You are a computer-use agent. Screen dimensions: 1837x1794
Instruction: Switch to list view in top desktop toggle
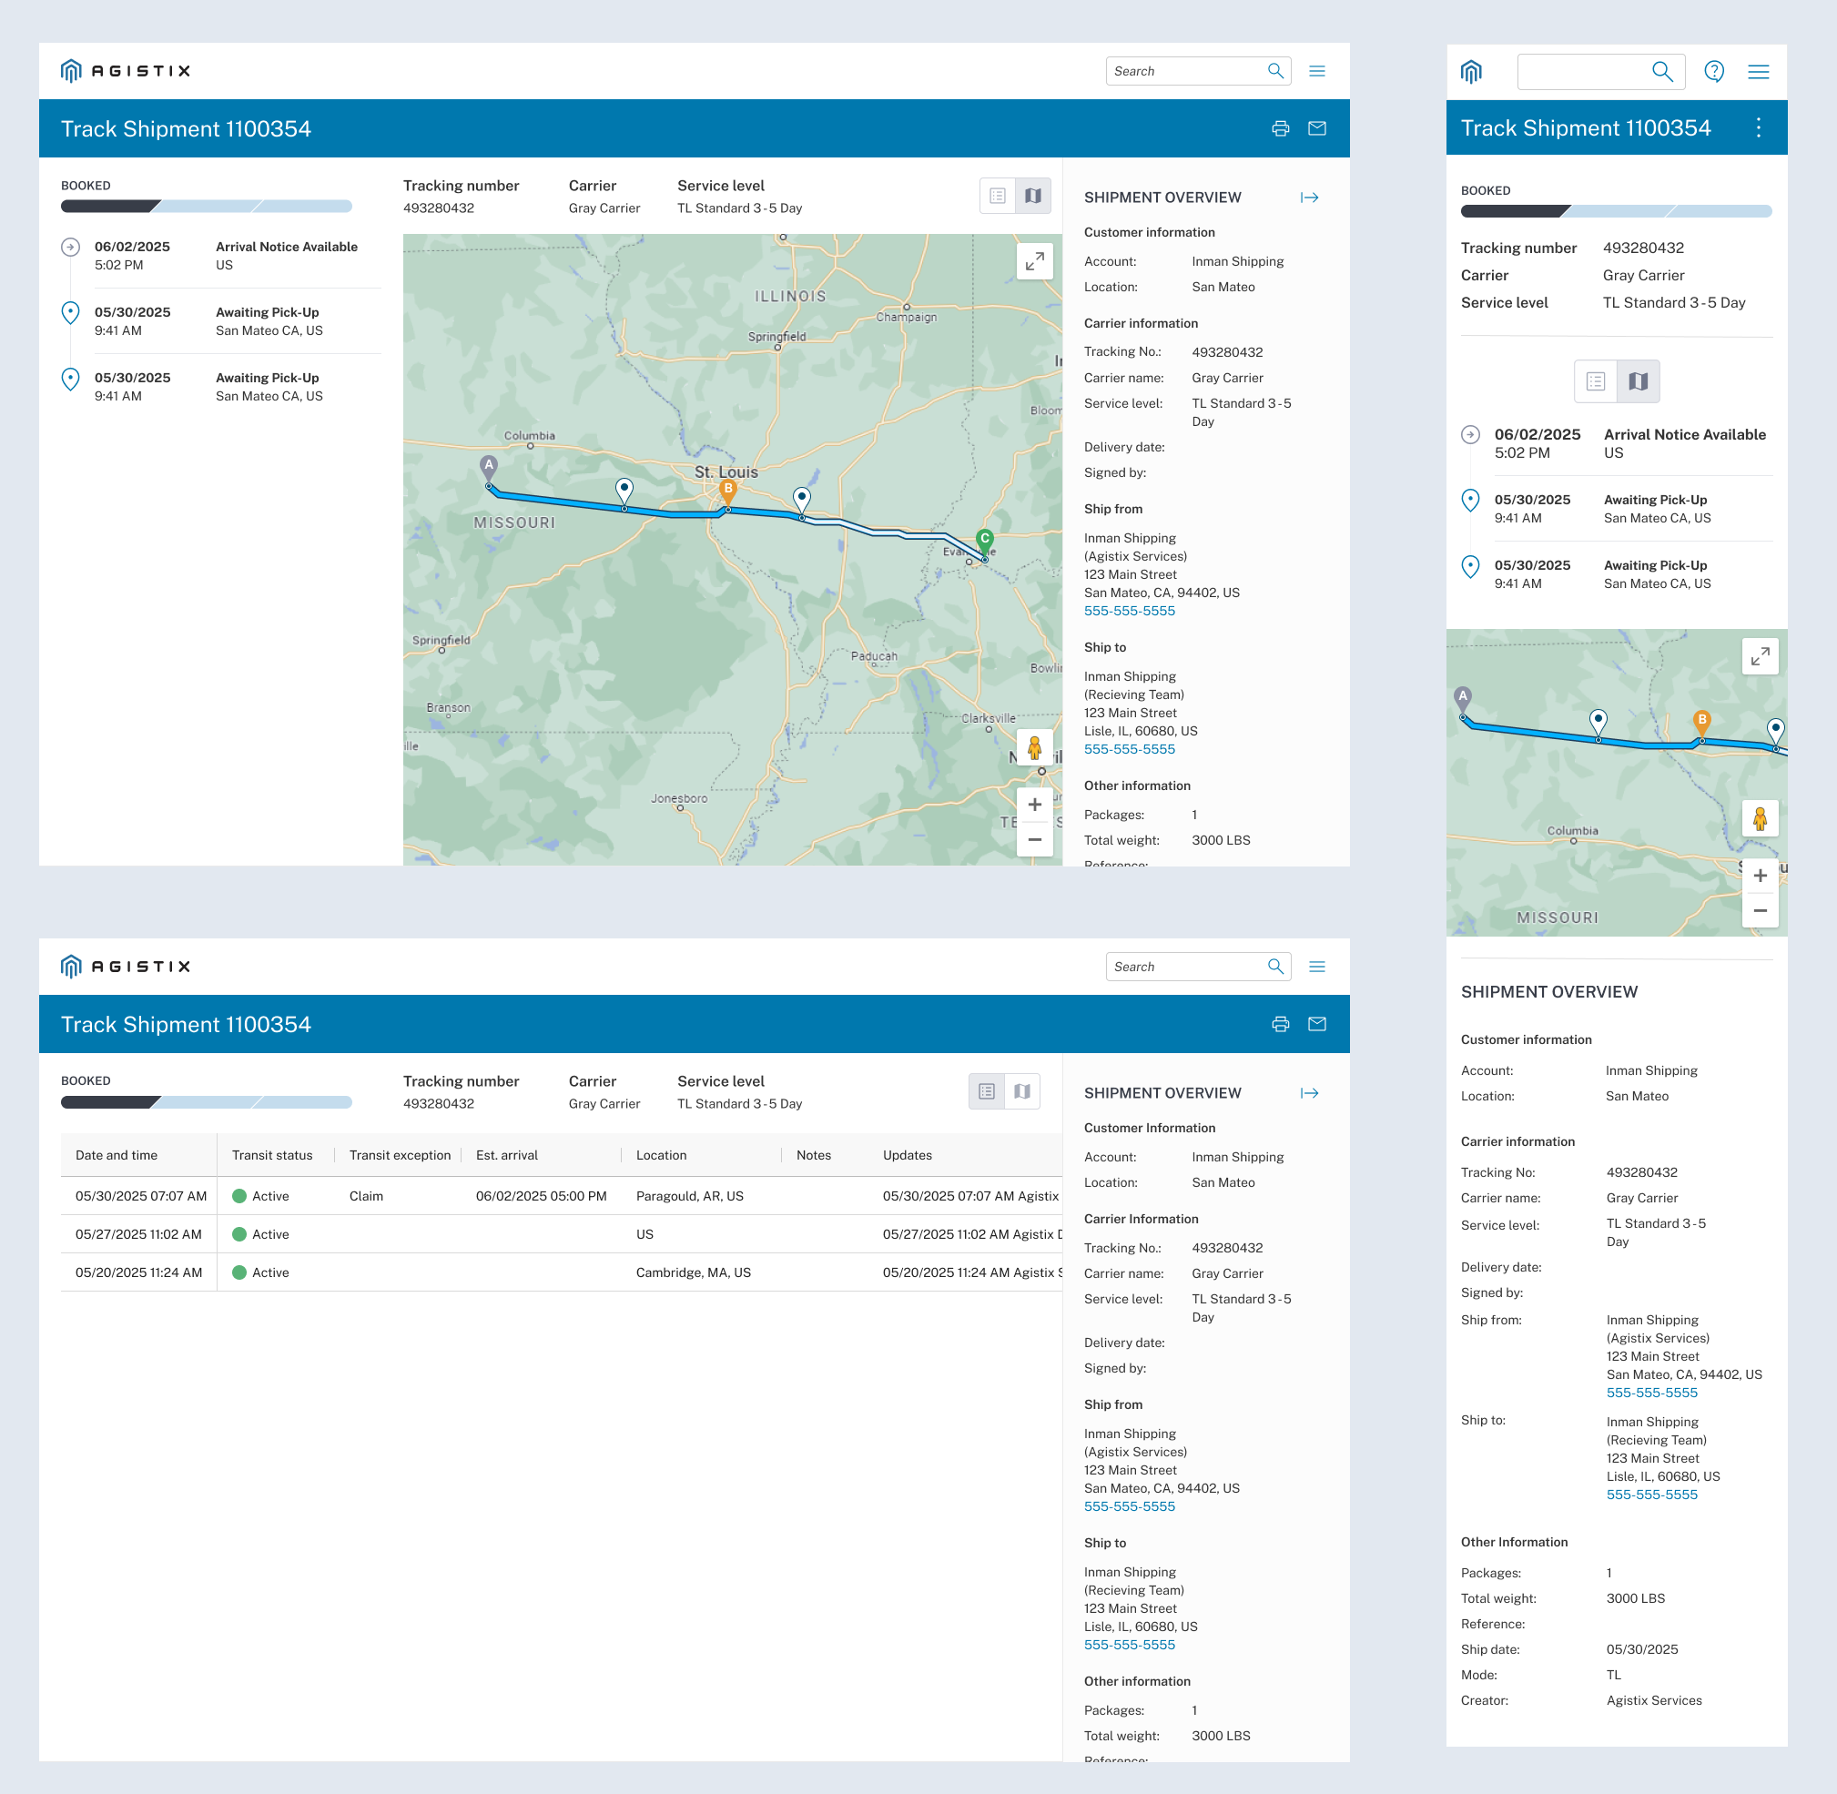pyautogui.click(x=997, y=196)
